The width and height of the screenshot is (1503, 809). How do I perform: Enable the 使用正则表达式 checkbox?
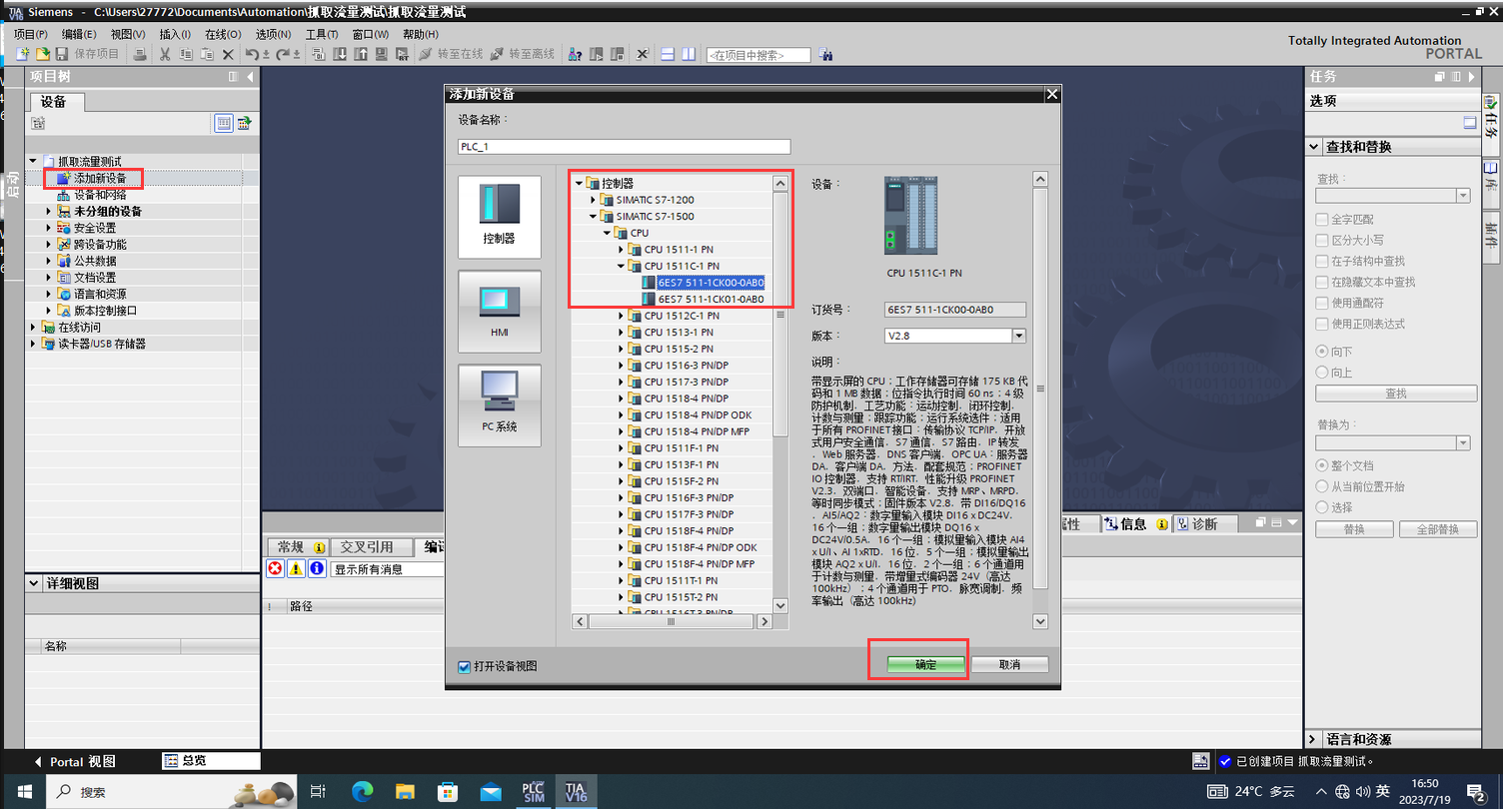1322,324
